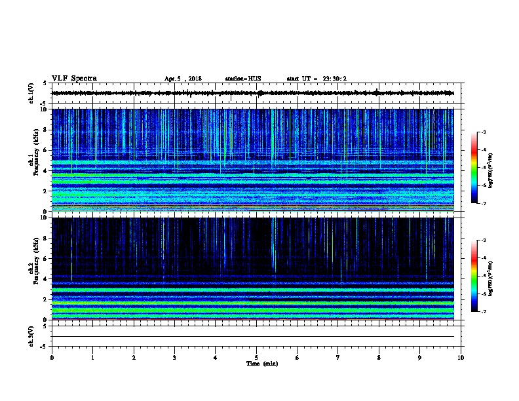Click the "10" kHz tick of ch.2 spectrogram
The height and width of the screenshot is (401, 519).
pyautogui.click(x=45, y=218)
